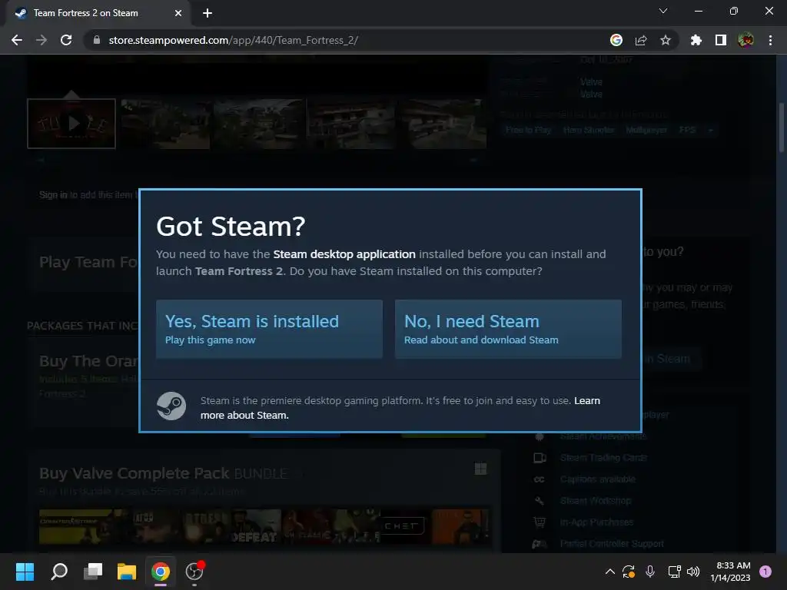Open 'Steam Trading Cards' feature link
The image size is (787, 590).
tap(603, 458)
